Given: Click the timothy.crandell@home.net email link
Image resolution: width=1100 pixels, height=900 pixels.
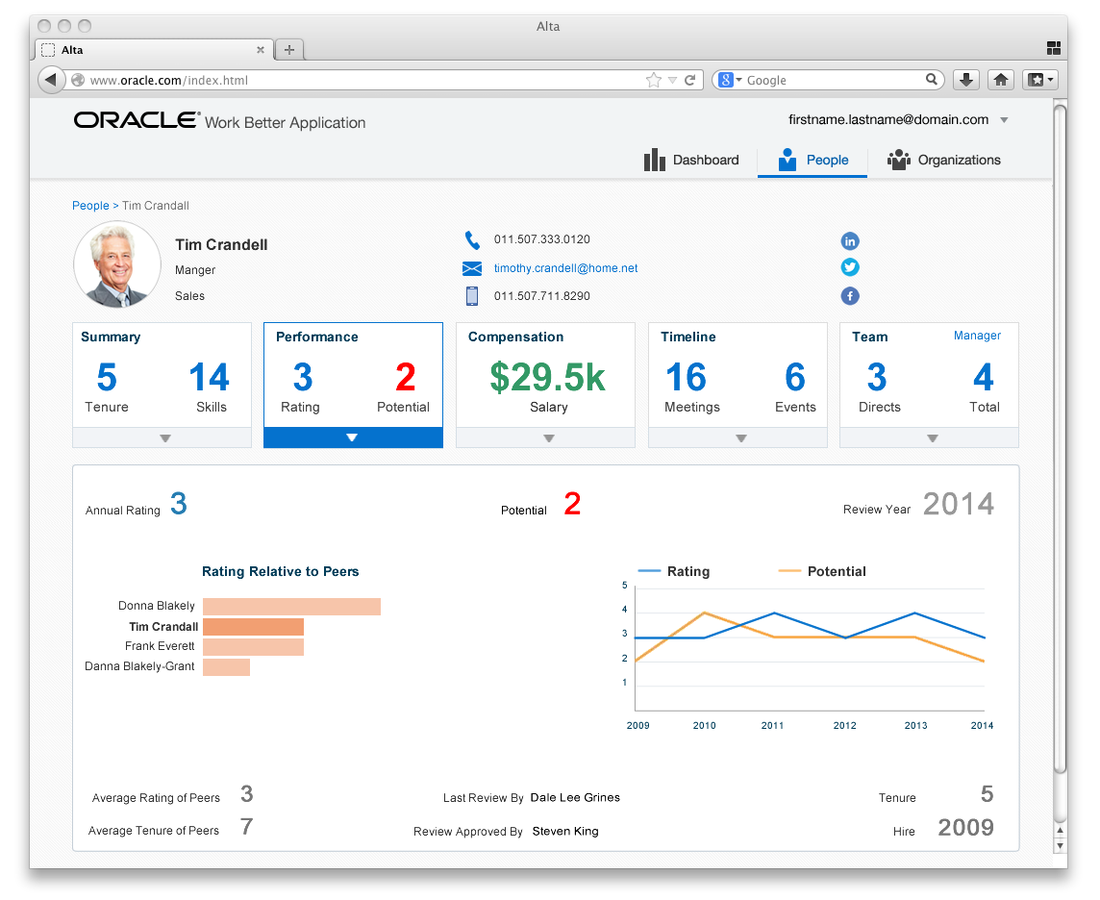Looking at the screenshot, I should click(x=565, y=268).
